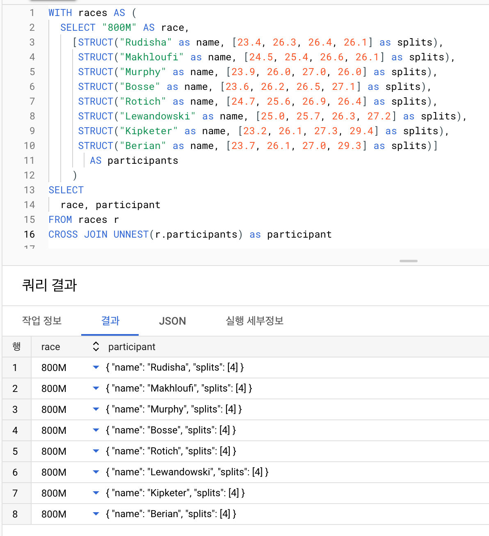Click 800M cell in row 2

[x=54, y=389]
